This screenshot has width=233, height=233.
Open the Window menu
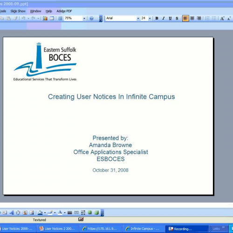pyautogui.click(x=35, y=11)
